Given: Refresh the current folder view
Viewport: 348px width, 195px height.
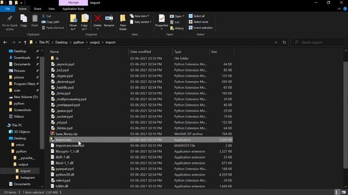Looking at the screenshot, I should point(284,42).
